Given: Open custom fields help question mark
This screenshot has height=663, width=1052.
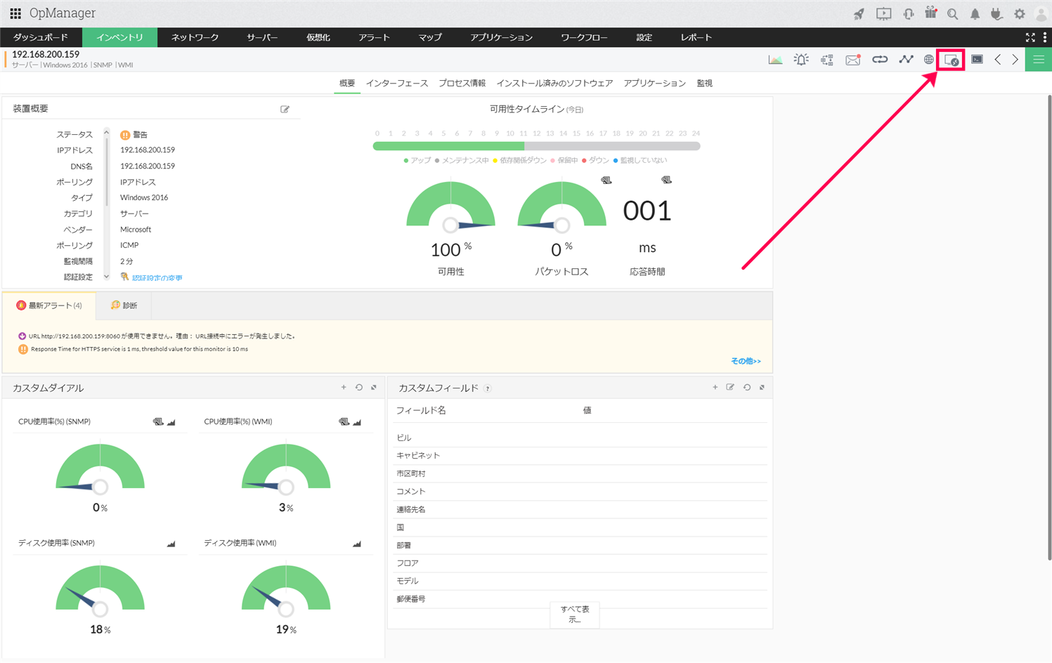Looking at the screenshot, I should click(488, 388).
